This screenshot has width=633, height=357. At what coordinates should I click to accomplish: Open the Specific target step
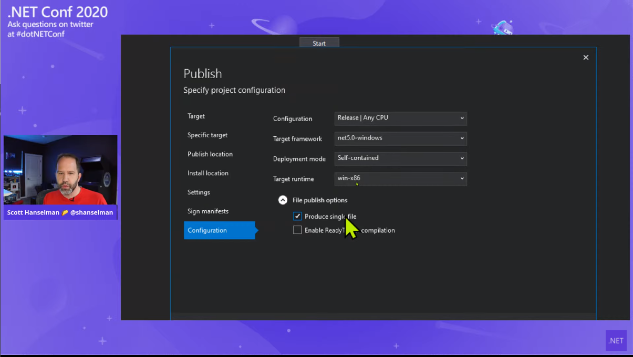pos(207,135)
